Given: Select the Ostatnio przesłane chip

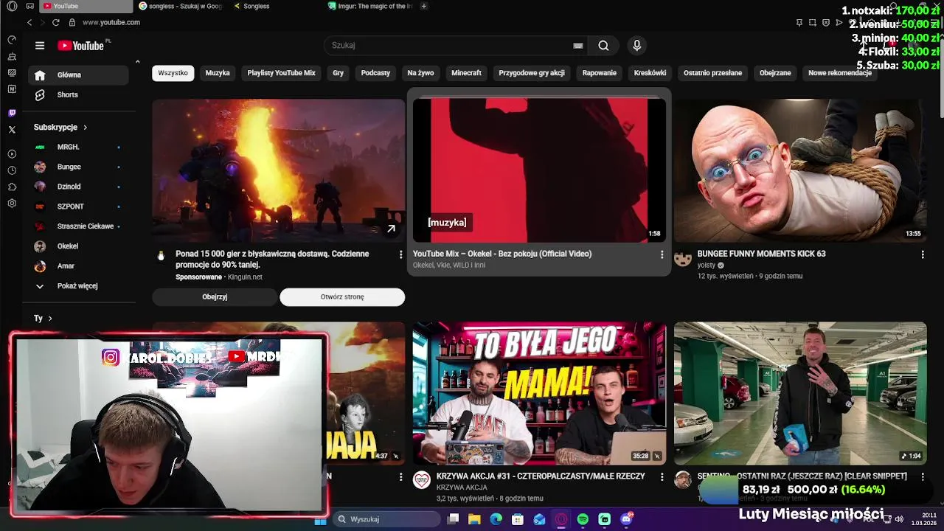Looking at the screenshot, I should [712, 73].
